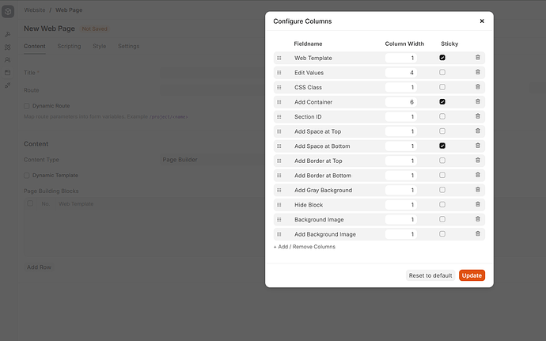Screen dimensions: 546x341
Task: Click drag handle of Section ID row
Action: tap(279, 116)
